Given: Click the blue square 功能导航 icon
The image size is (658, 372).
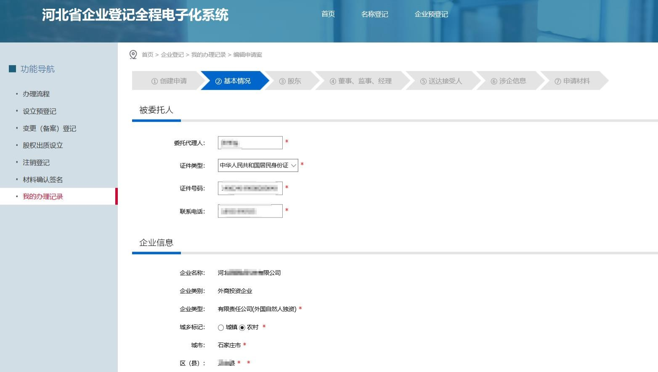Looking at the screenshot, I should (12, 69).
